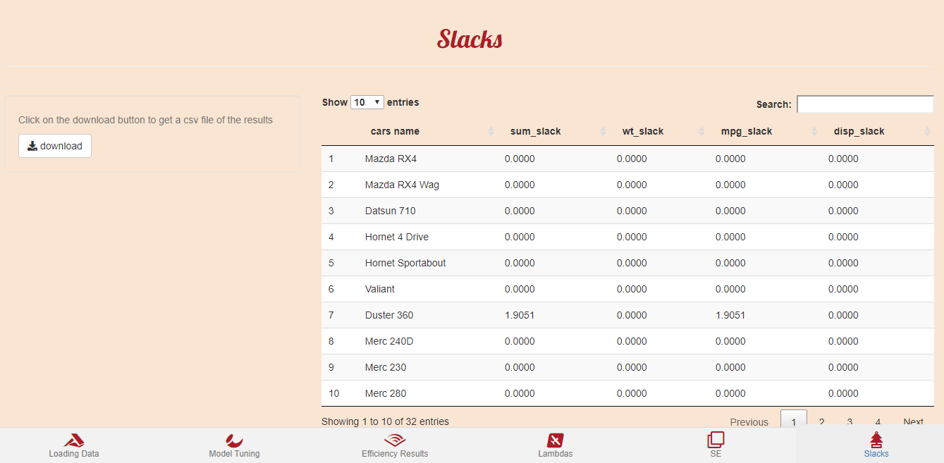The image size is (944, 463).
Task: Open the Slacks tab icon
Action: [876, 441]
